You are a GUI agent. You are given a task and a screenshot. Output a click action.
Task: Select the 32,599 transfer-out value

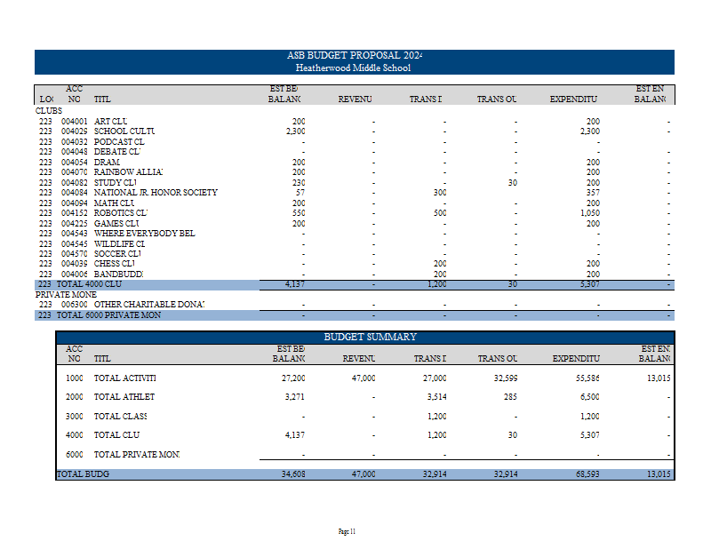click(506, 378)
